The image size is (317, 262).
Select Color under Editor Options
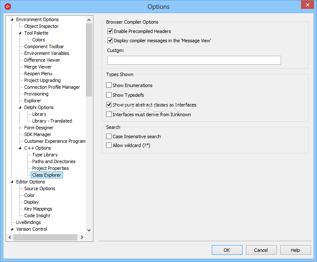pyautogui.click(x=29, y=195)
